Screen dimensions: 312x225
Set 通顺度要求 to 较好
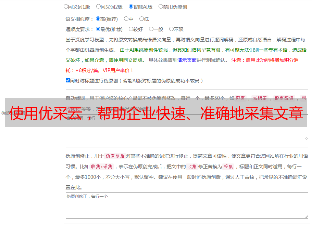(x=131, y=29)
